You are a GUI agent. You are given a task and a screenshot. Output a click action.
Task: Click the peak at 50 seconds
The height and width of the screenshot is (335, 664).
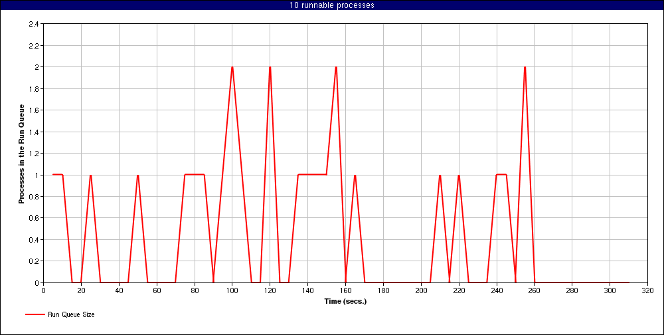137,175
